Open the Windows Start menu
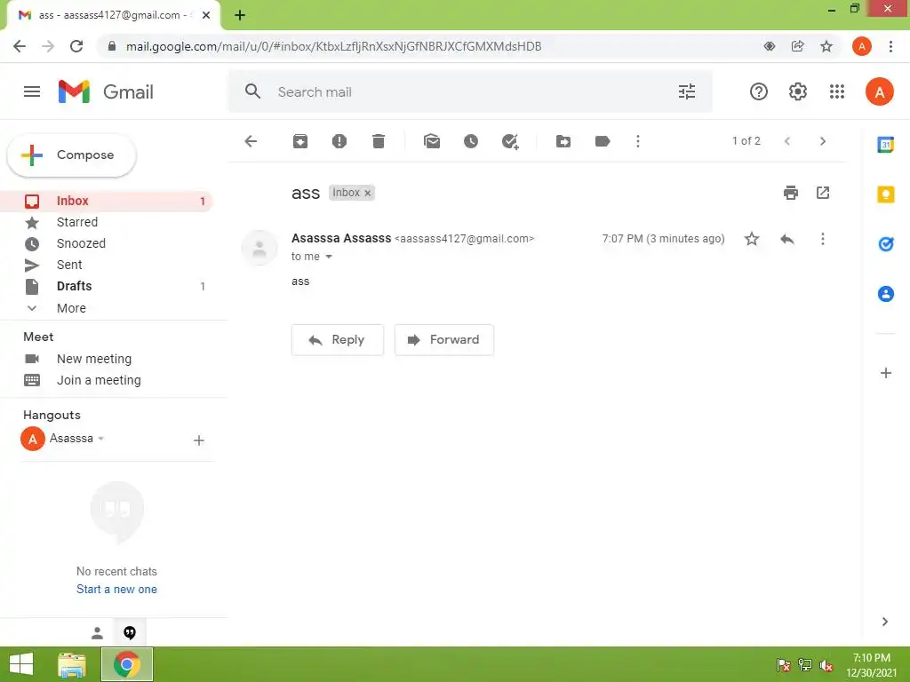 (x=21, y=664)
